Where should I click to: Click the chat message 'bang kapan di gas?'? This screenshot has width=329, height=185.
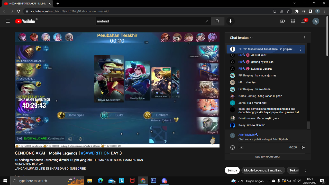coord(270,96)
